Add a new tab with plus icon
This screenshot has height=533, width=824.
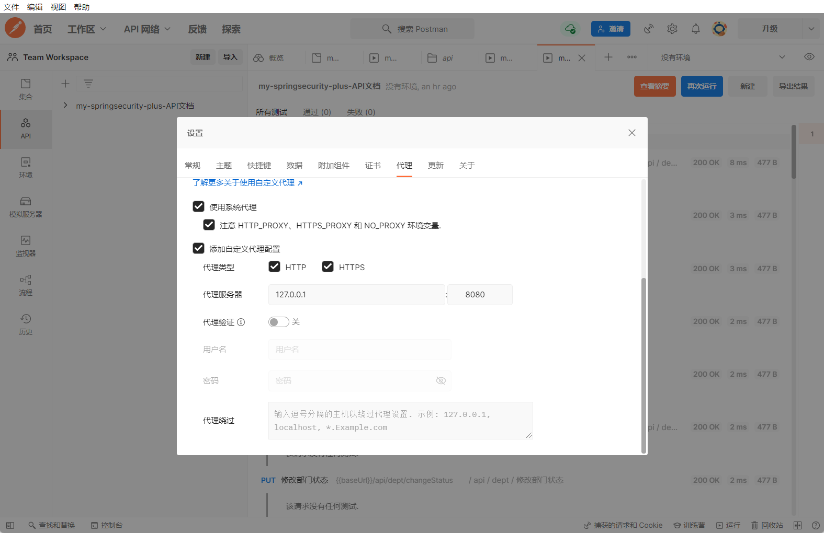coord(608,57)
